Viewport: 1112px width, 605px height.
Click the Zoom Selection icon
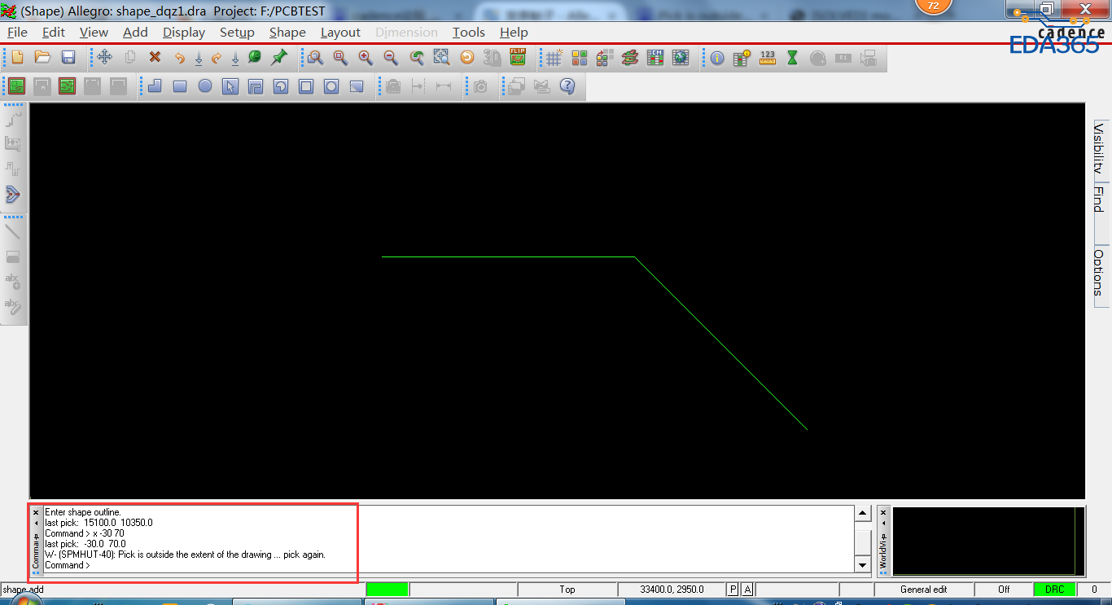coord(441,58)
